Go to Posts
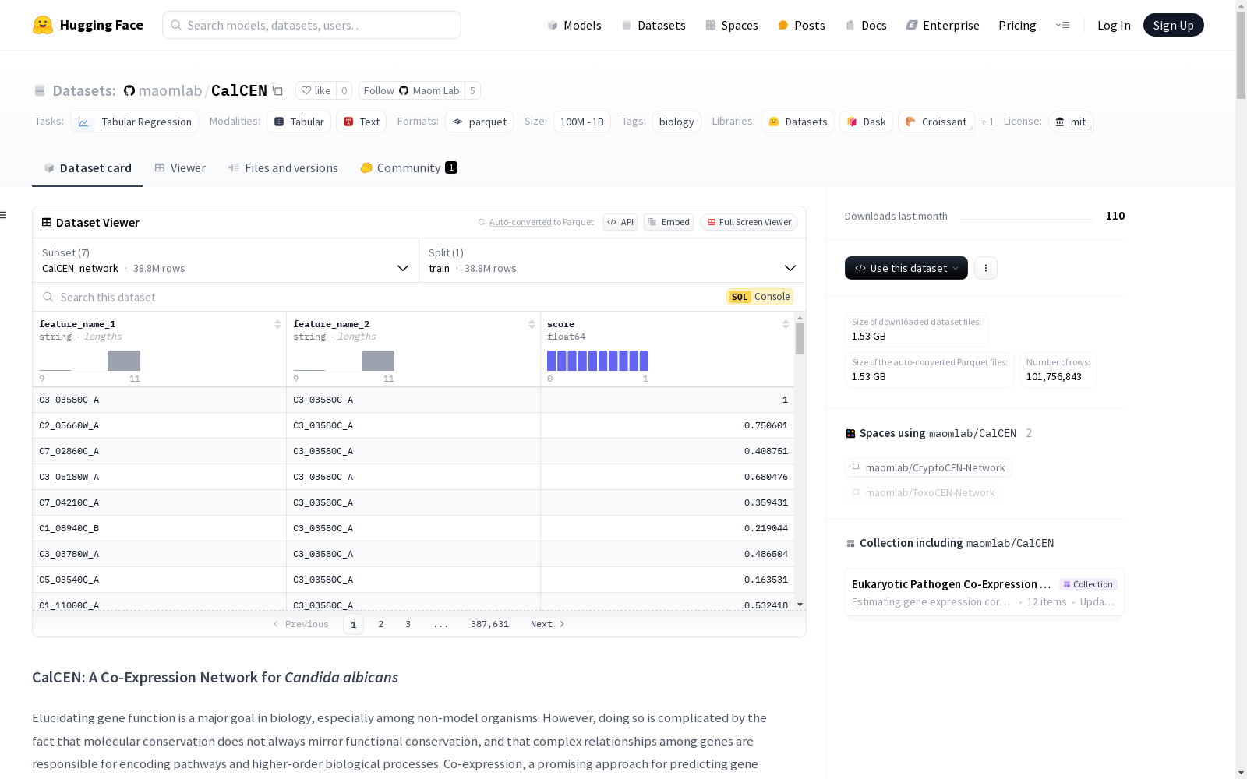The image size is (1247, 779). pyautogui.click(x=801, y=25)
